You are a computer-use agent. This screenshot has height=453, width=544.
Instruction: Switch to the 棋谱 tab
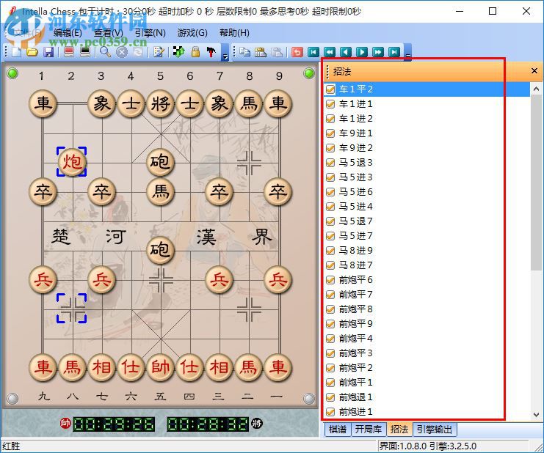(338, 430)
